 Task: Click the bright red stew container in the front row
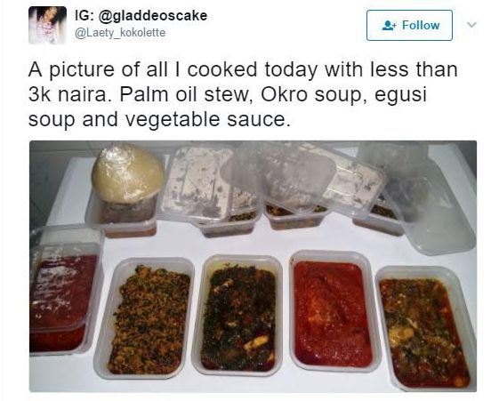coord(334,311)
